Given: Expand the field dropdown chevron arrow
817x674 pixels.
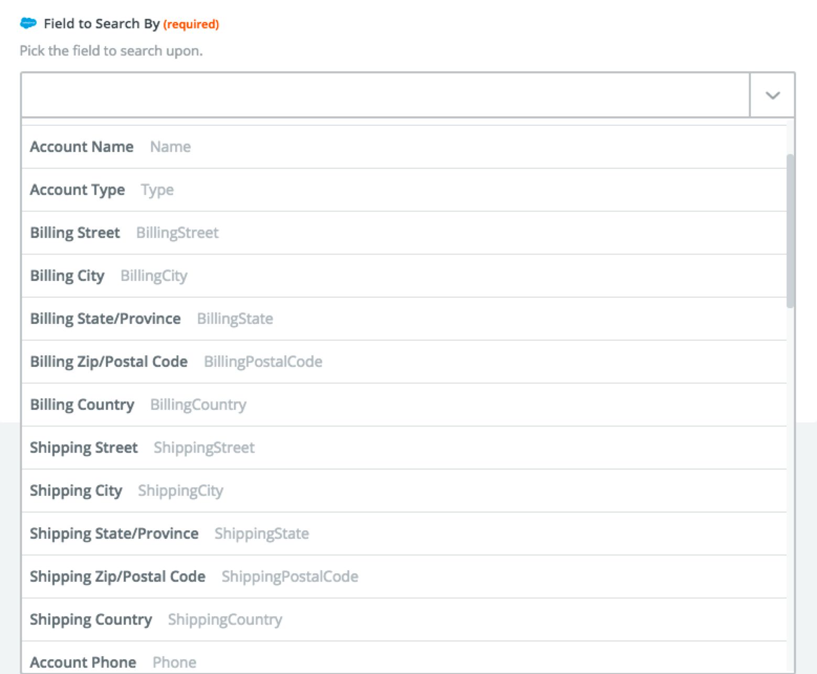Looking at the screenshot, I should (x=772, y=95).
